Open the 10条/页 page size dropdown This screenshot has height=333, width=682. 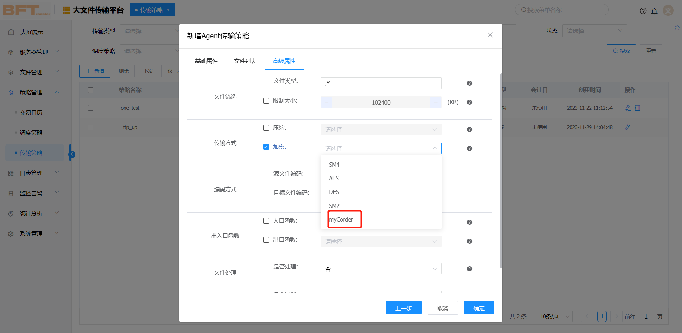(x=553, y=317)
